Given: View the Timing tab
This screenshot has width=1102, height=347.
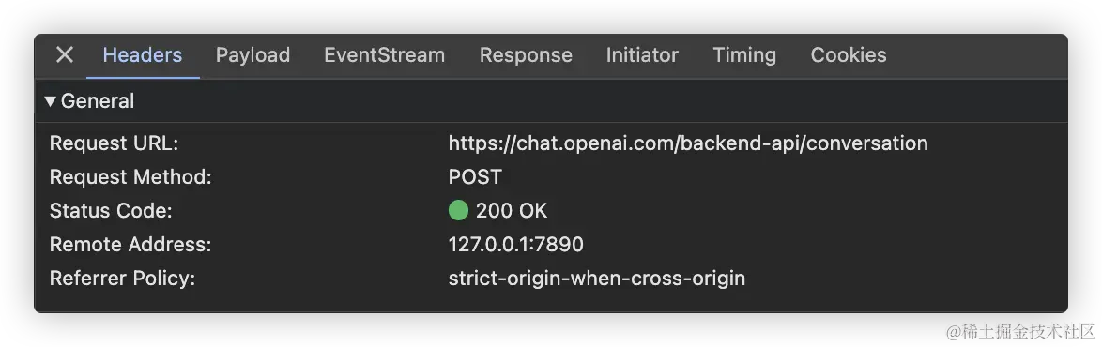Looking at the screenshot, I should pos(744,54).
